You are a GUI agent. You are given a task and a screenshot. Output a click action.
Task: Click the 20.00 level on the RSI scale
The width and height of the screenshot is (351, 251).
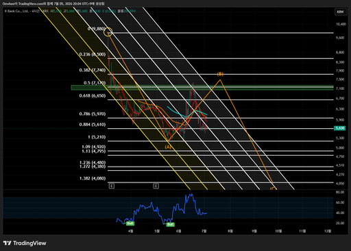pyautogui.click(x=340, y=223)
